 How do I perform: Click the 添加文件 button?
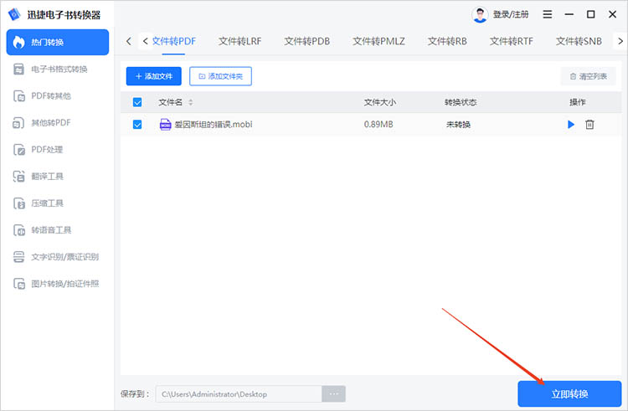[154, 76]
